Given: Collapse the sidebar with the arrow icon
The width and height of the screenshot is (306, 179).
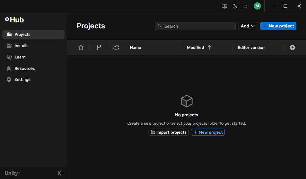Looking at the screenshot, I should [x=60, y=173].
